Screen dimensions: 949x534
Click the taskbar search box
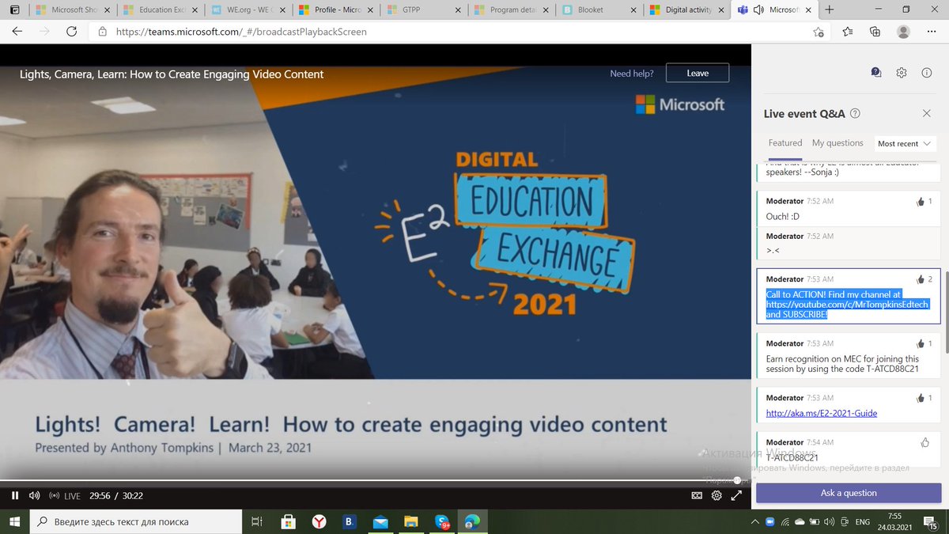[x=136, y=521]
